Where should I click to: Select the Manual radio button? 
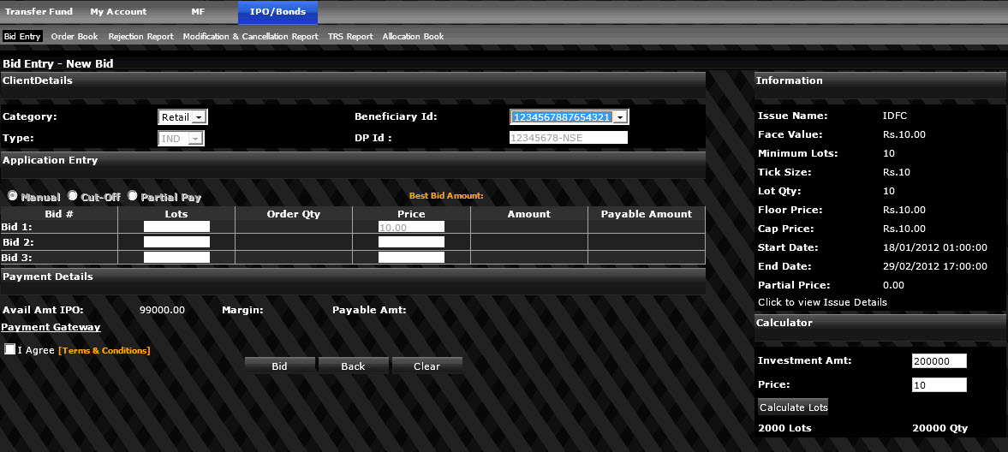13,196
